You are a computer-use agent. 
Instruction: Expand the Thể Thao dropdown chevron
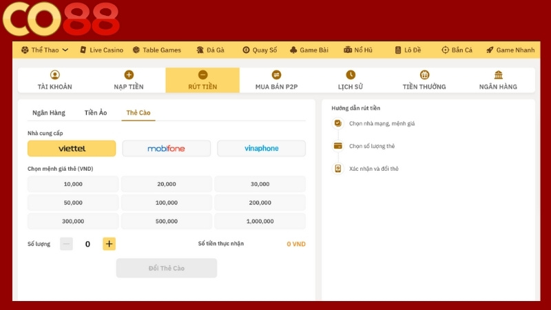[65, 50]
